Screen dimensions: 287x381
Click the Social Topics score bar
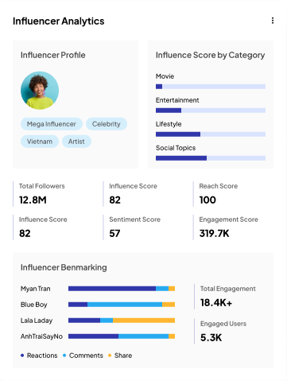coord(211,158)
